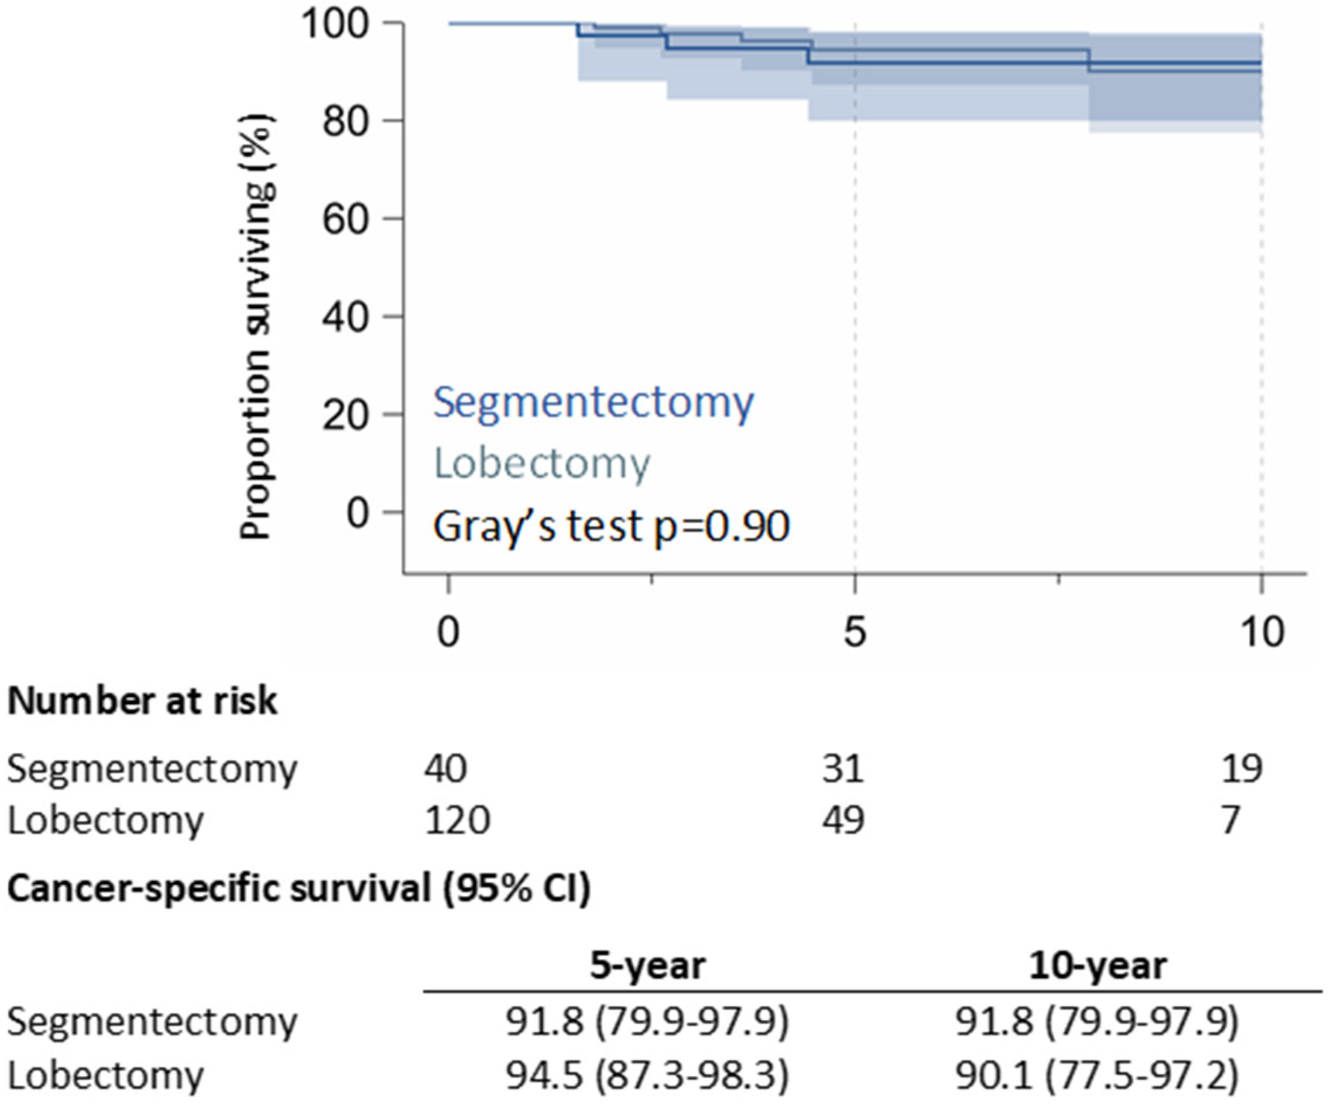Click the Lobectomy at-risk value 49

point(843,821)
